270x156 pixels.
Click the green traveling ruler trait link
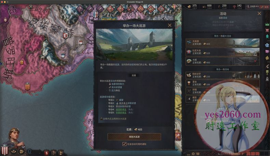121,109
